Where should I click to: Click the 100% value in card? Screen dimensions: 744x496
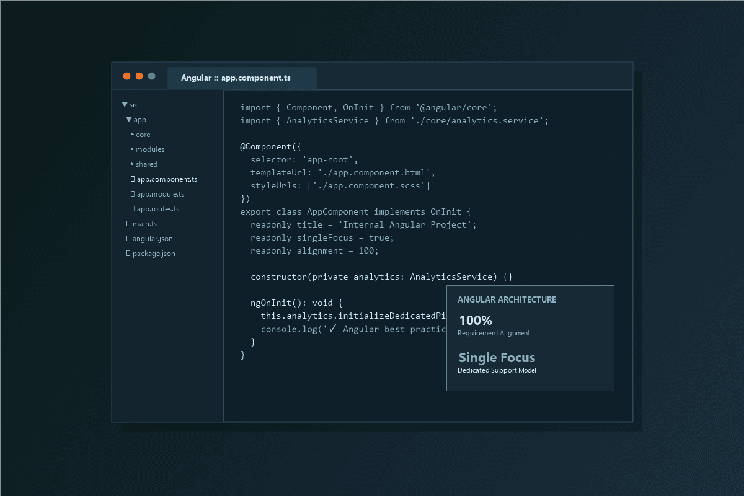tap(476, 321)
